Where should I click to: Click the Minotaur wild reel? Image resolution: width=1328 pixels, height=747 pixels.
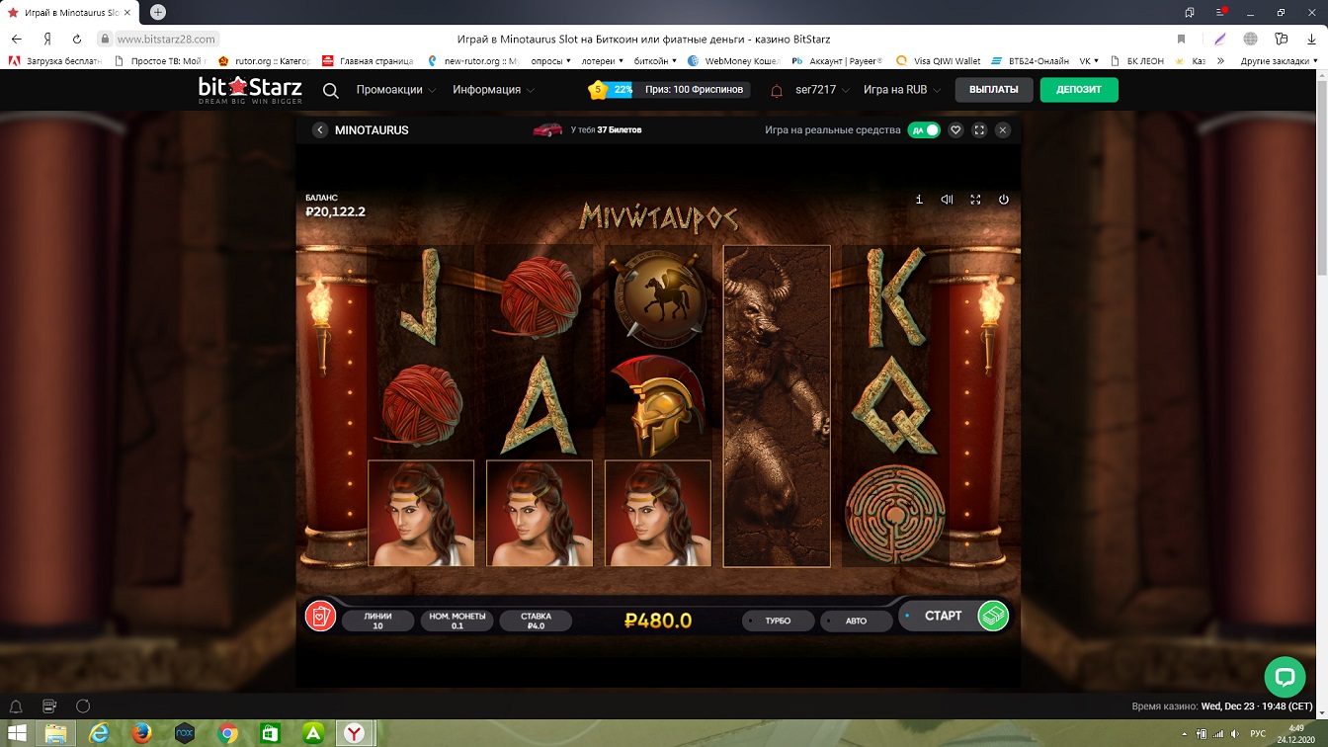point(777,406)
